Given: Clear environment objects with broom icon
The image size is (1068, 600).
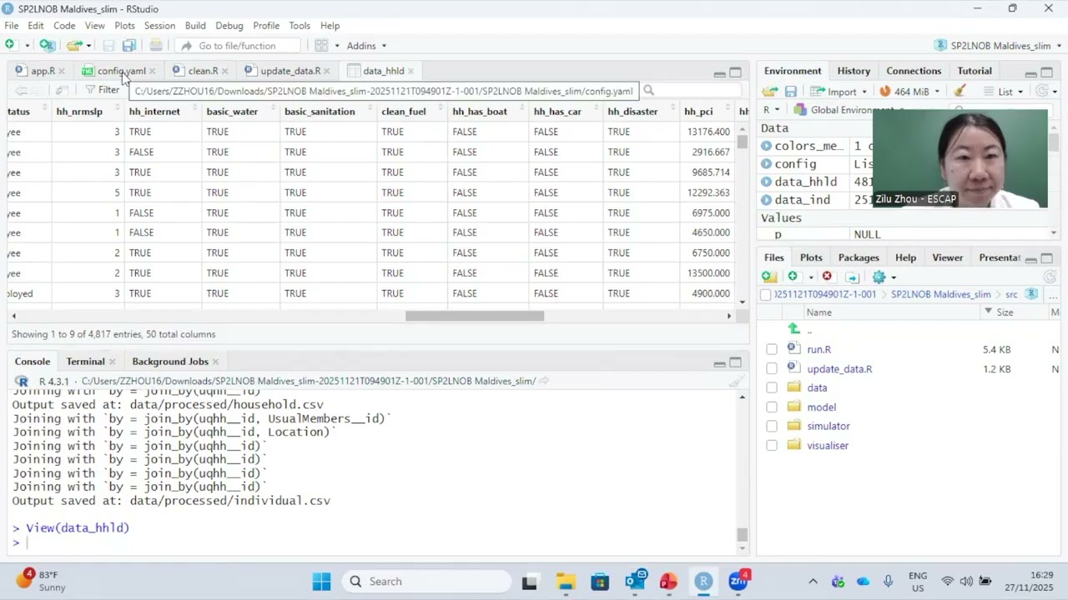Looking at the screenshot, I should [x=960, y=91].
